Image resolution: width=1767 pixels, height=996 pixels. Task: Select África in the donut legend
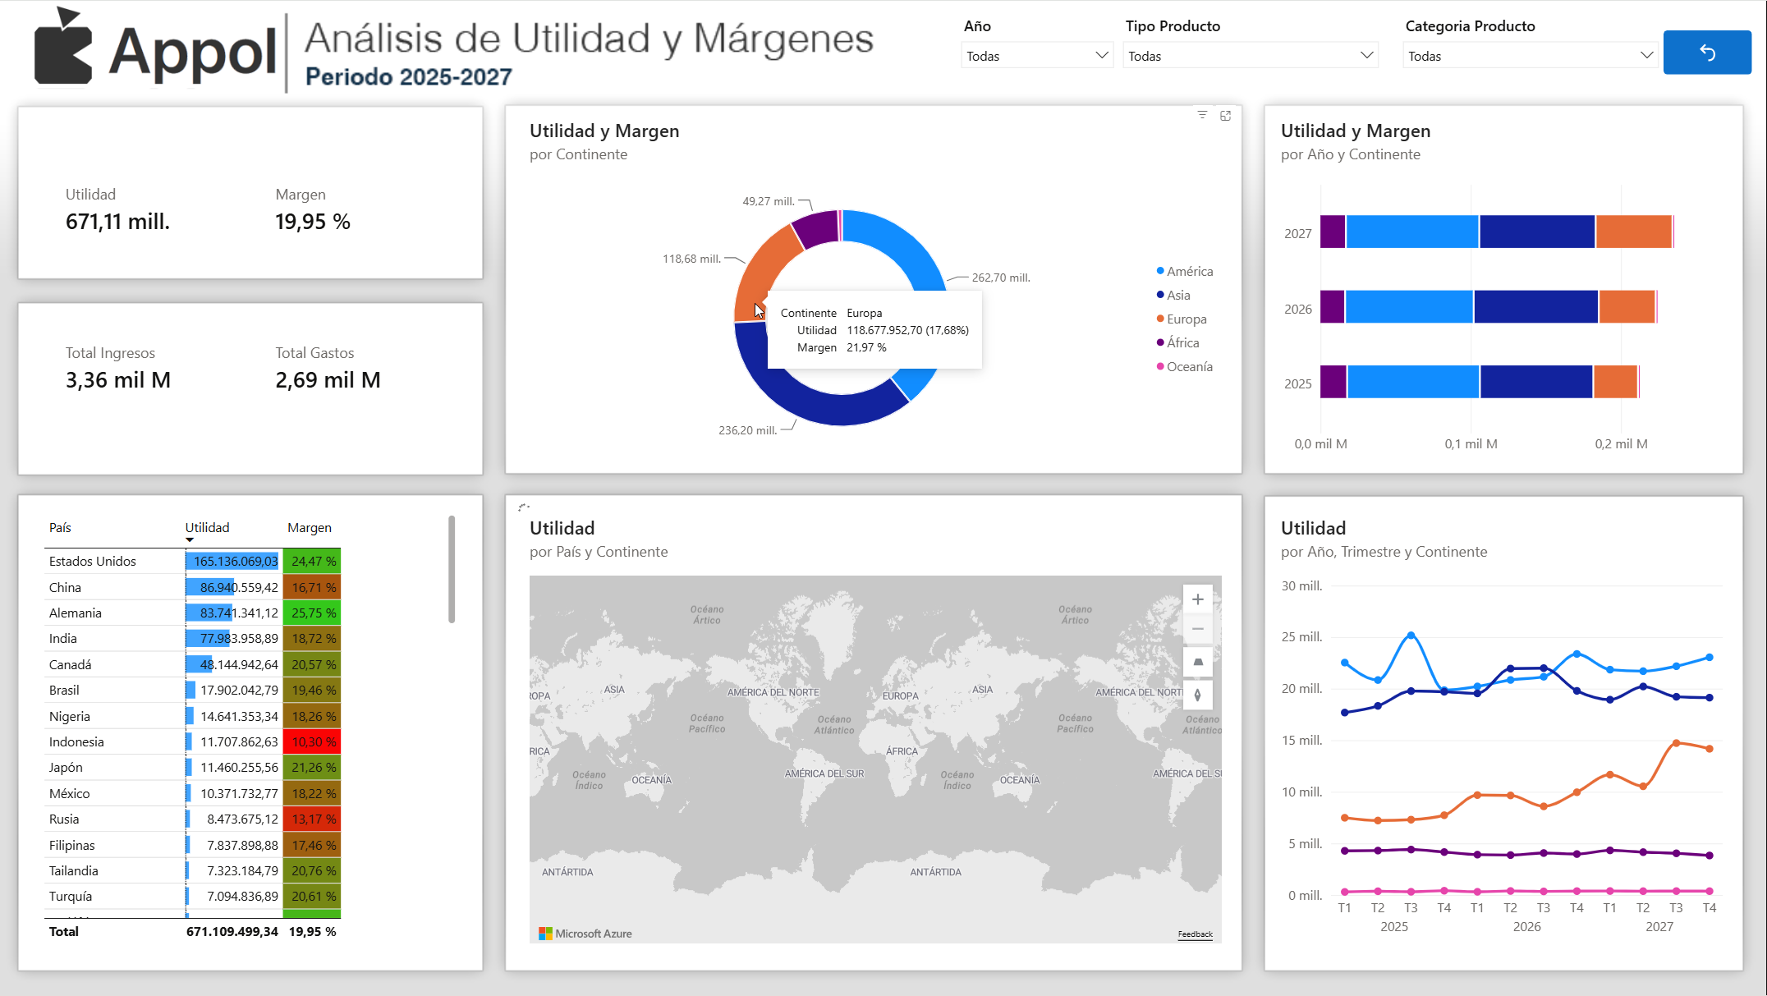(x=1177, y=342)
